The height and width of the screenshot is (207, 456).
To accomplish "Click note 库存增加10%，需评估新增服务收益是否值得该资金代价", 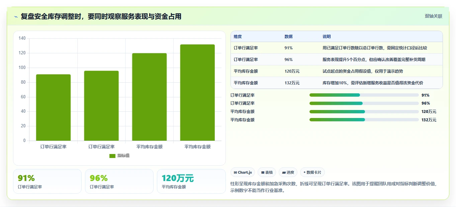I will tap(373, 83).
